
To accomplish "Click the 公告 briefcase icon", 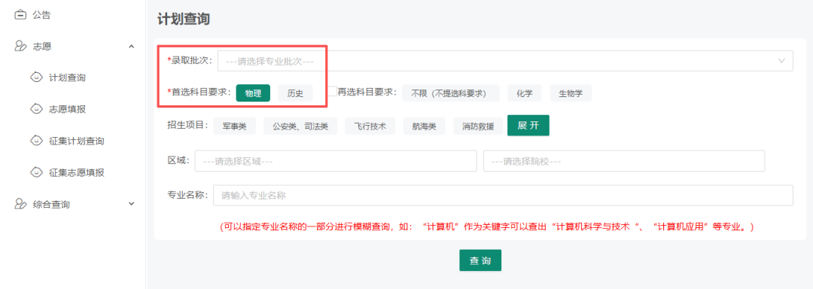I will coord(20,14).
